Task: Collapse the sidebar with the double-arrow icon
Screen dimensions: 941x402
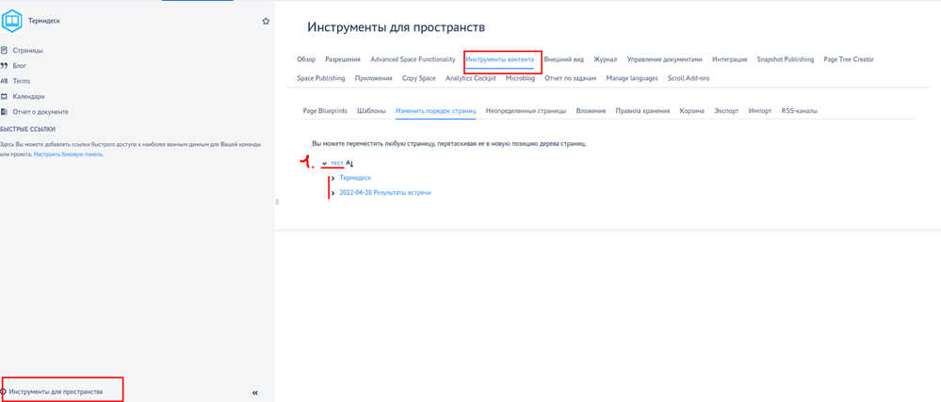Action: 255,393
